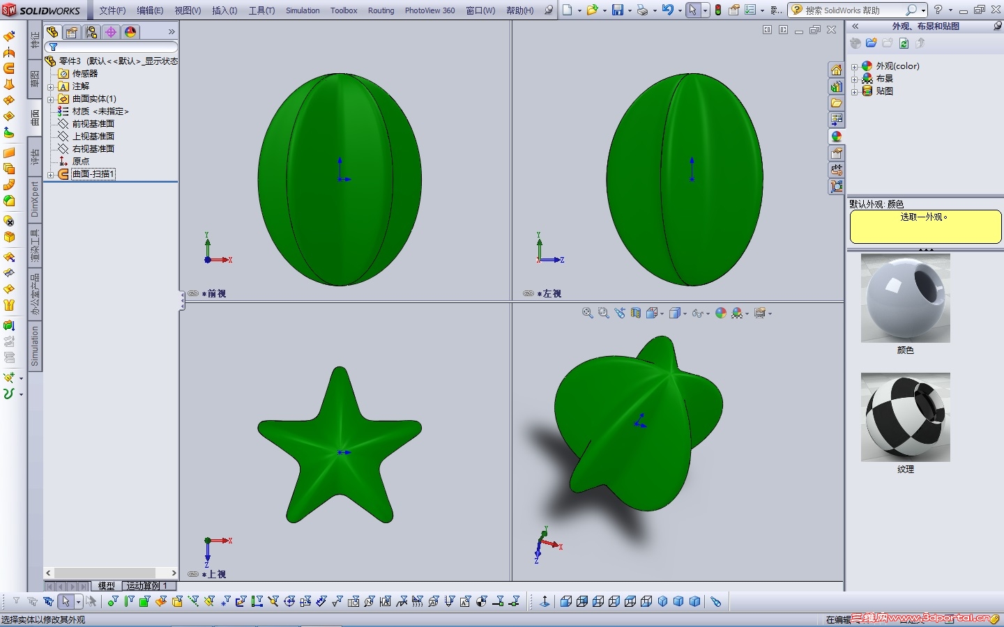Click the Clear All Filters icon

[x=32, y=601]
